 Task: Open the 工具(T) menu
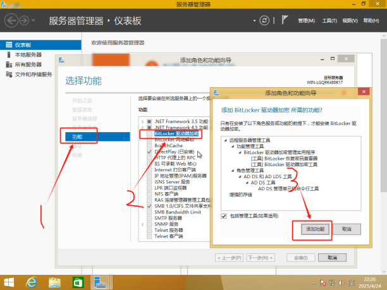pyautogui.click(x=329, y=21)
